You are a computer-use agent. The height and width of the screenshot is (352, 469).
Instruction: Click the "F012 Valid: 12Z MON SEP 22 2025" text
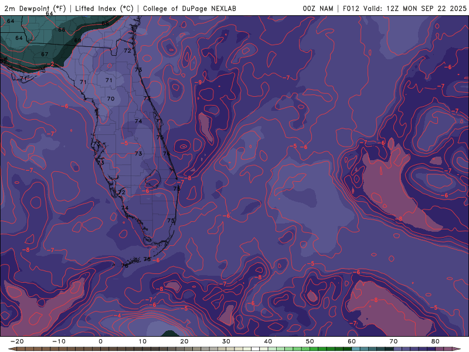click(x=405, y=8)
